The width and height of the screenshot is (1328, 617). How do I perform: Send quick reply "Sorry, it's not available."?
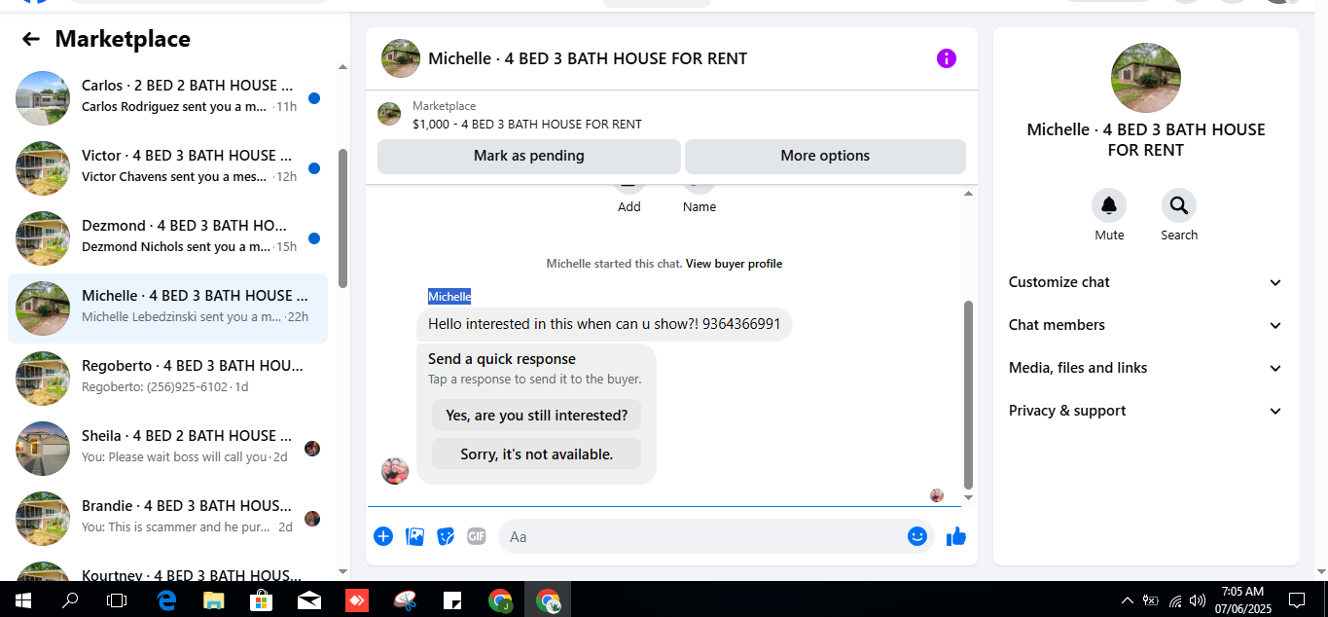[537, 454]
